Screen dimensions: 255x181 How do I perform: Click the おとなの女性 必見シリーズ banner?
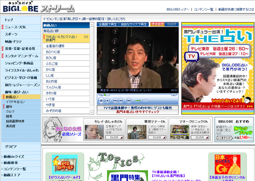tap(63, 129)
